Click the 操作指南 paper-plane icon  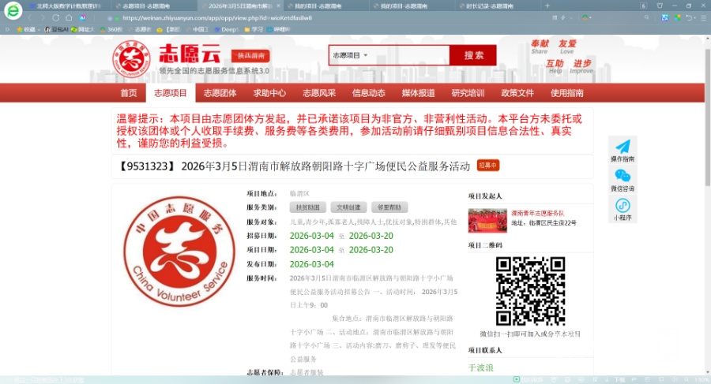coord(623,147)
